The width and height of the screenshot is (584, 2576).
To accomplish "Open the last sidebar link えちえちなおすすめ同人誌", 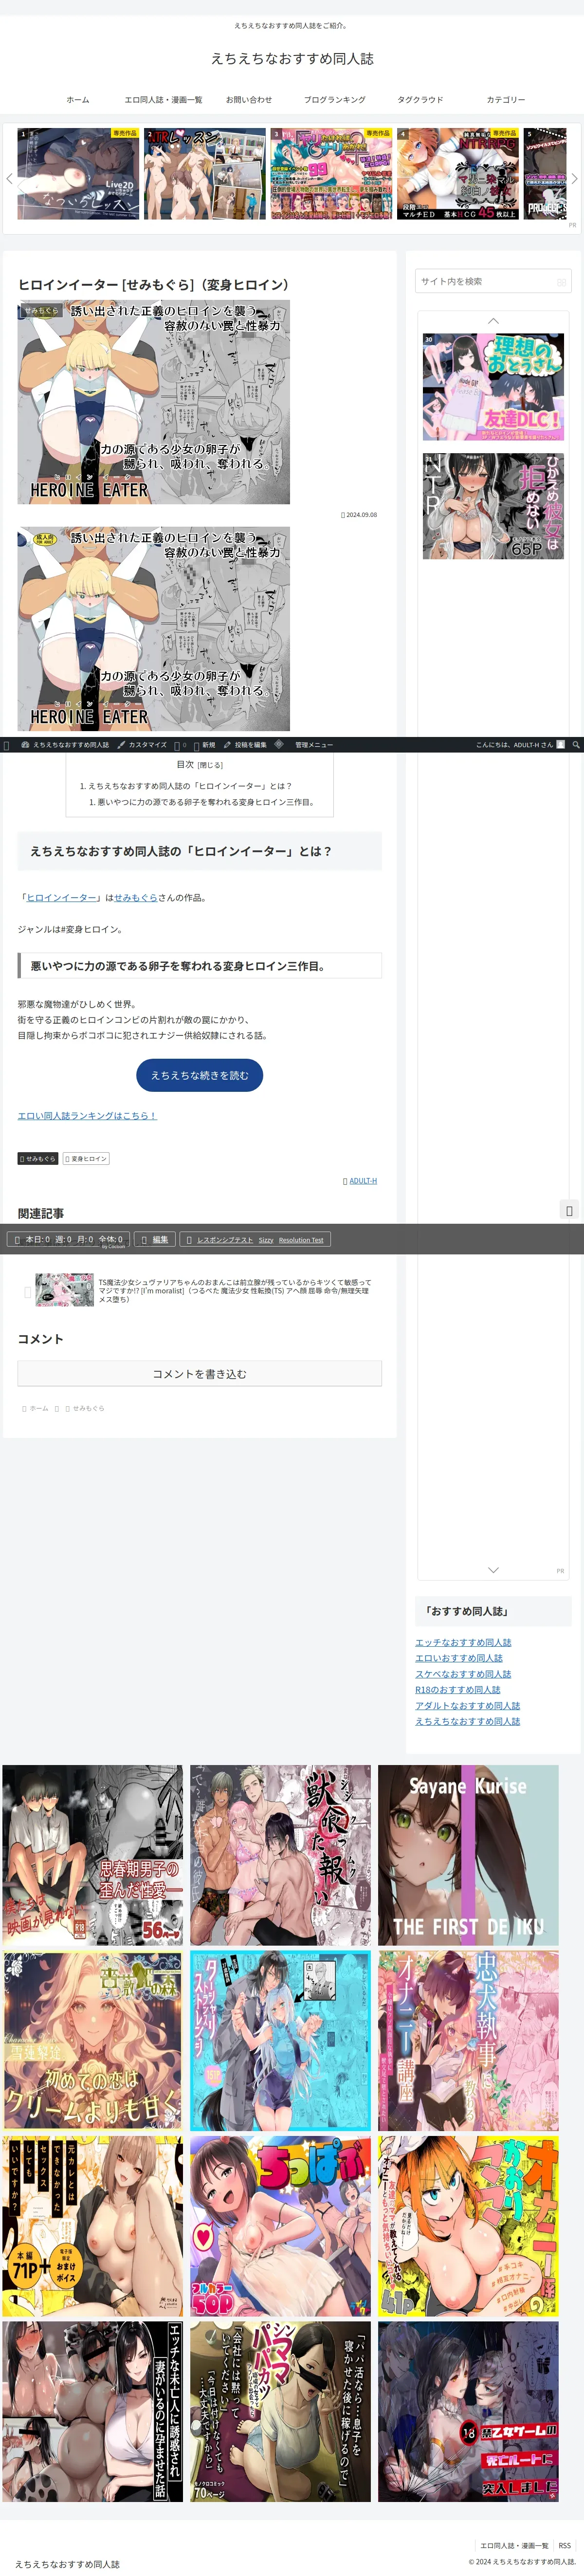I will click(468, 1722).
